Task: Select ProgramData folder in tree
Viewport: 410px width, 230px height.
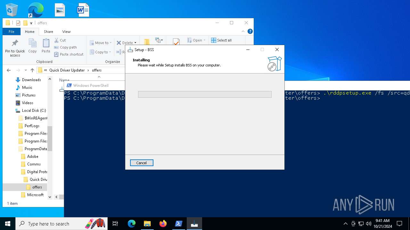Action: pos(36,149)
